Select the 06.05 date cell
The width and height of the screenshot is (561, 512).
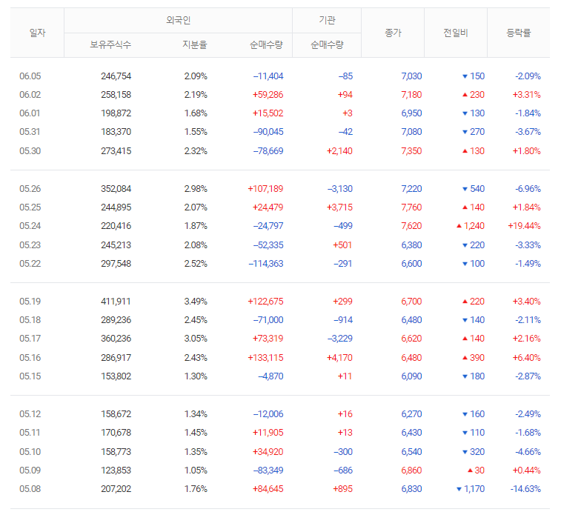(x=30, y=76)
